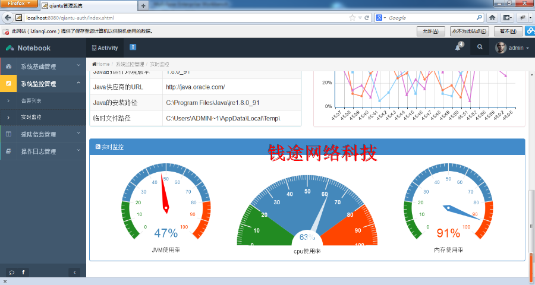Open the bookmarks toolbar menu icon
This screenshot has height=285, width=535.
coord(508,18)
